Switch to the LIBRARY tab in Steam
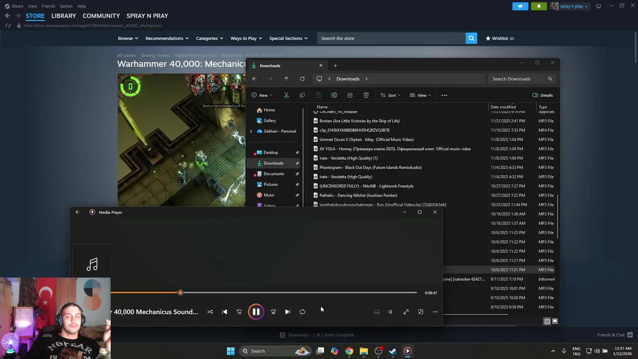The height and width of the screenshot is (359, 638). 64,16
